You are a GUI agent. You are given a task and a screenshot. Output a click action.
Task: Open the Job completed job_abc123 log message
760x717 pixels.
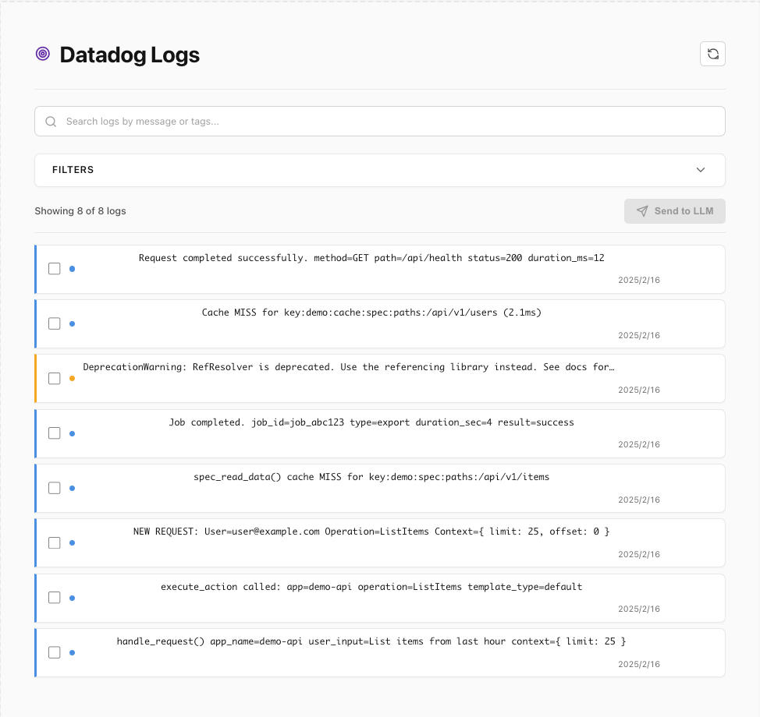371,422
